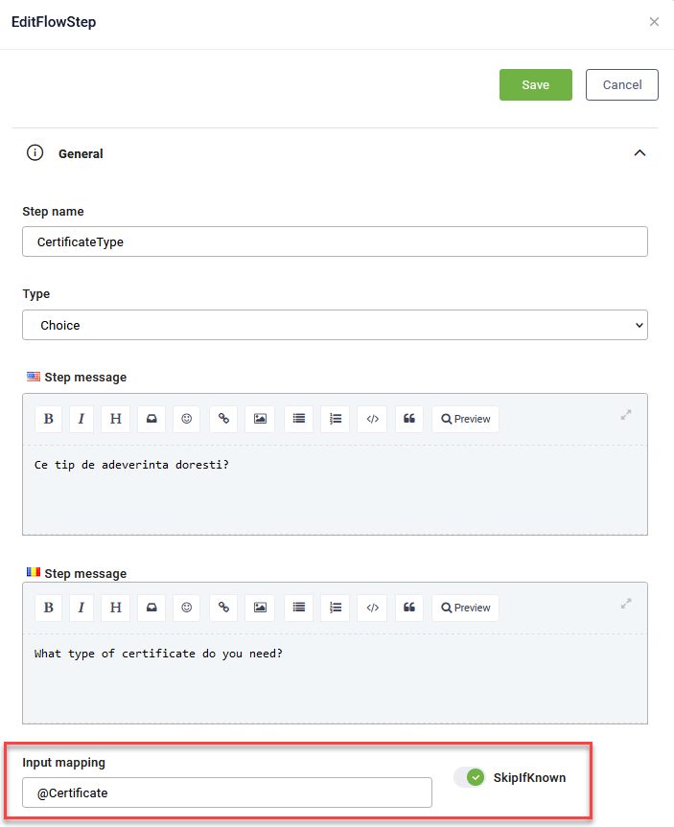This screenshot has width=674, height=827.
Task: Click the Cancel button
Action: pyautogui.click(x=621, y=84)
